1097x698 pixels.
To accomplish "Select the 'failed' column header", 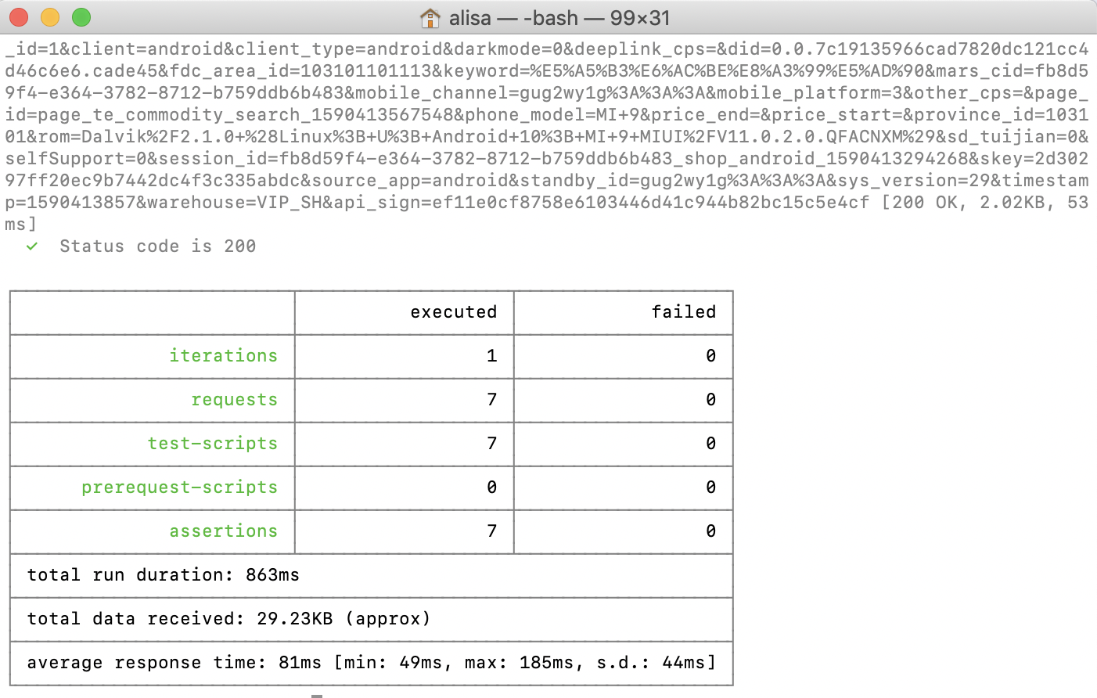I will tap(684, 312).
